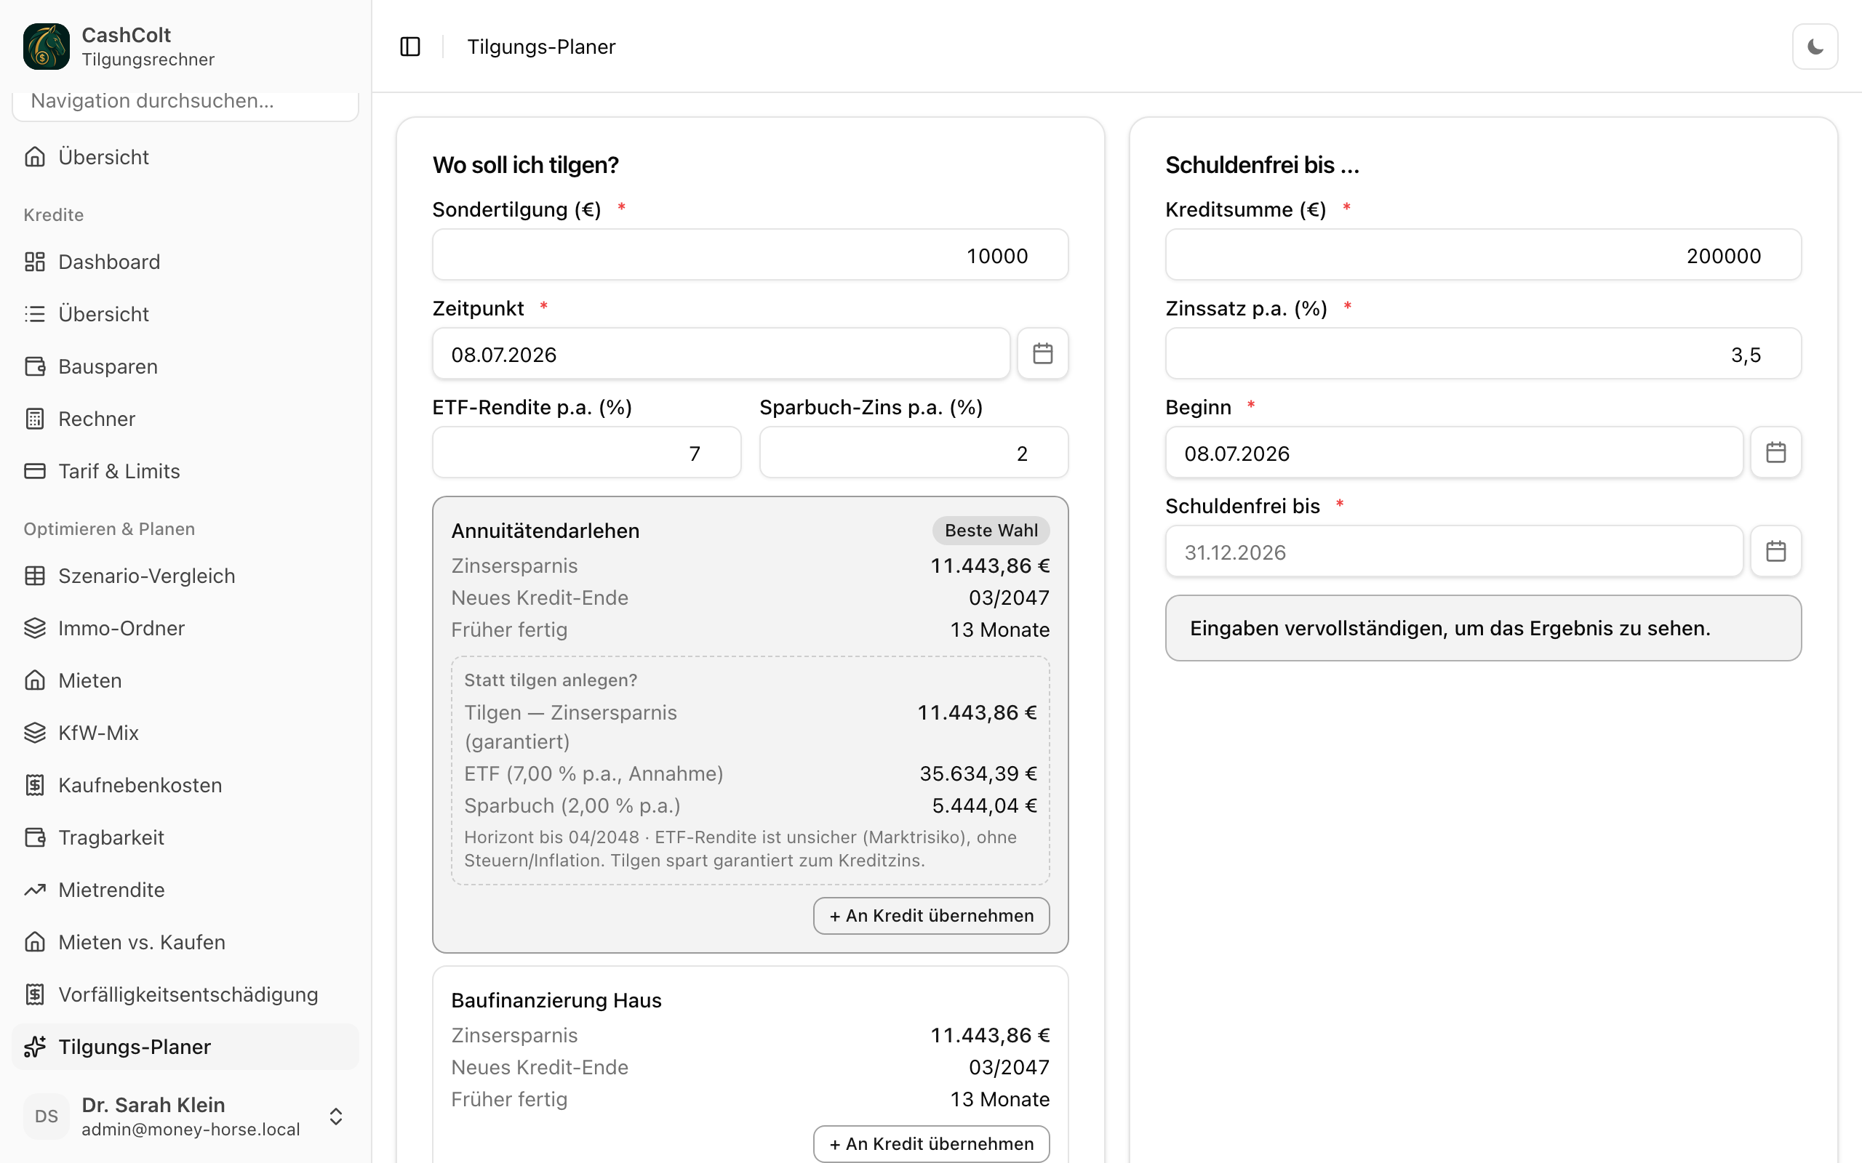The height and width of the screenshot is (1163, 1862).
Task: Click the Szenario-Vergleich table icon
Action: tap(35, 576)
